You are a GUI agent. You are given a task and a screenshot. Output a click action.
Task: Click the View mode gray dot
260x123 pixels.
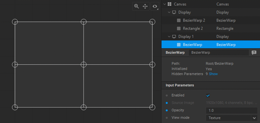coord(167,118)
